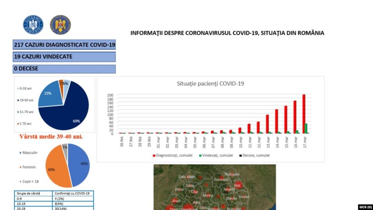This screenshot has height=210, width=373.
Task: Click the Situaţie pacienţi COVID-19 chart title
Action: 210,84
